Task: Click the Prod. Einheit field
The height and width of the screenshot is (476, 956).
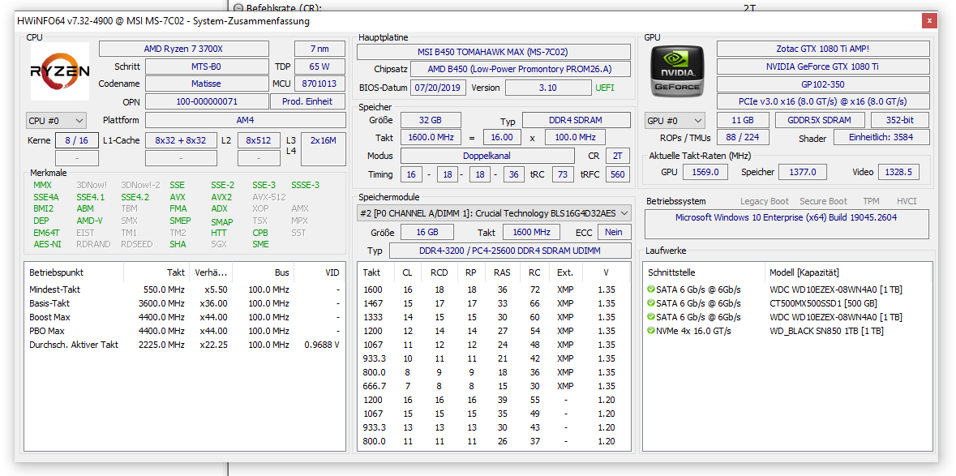Action: (x=308, y=101)
